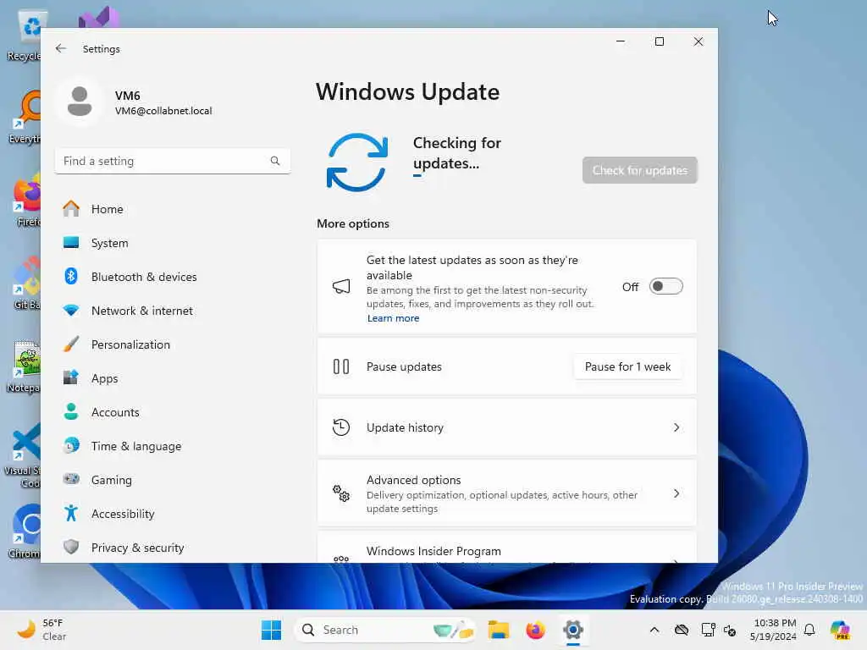The width and height of the screenshot is (867, 650).
Task: Click the VM6 user profile avatar
Action: pyautogui.click(x=80, y=102)
